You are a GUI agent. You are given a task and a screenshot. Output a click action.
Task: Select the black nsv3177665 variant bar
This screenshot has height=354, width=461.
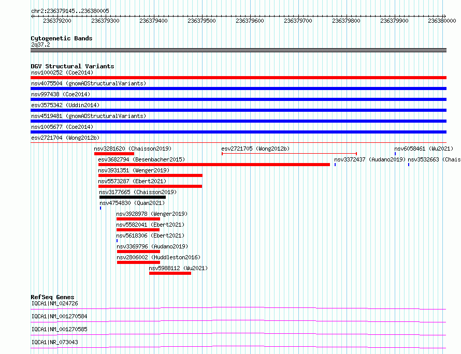tap(133, 197)
